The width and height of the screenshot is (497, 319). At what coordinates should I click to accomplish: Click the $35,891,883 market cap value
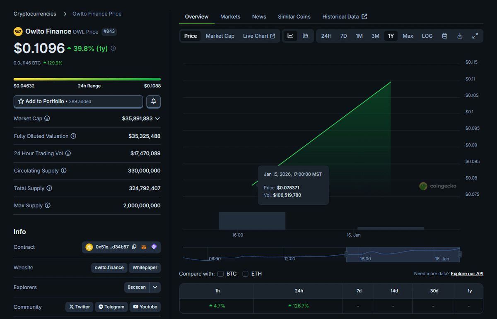tap(137, 118)
